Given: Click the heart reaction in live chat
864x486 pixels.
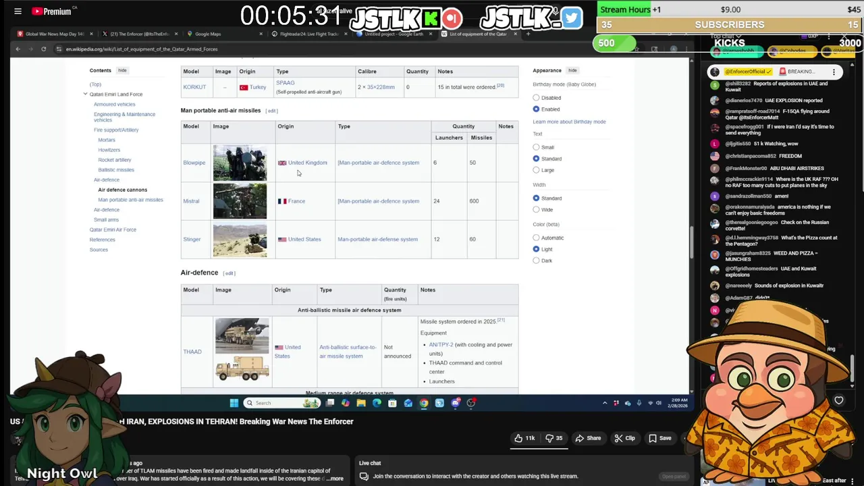Looking at the screenshot, I should (838, 400).
